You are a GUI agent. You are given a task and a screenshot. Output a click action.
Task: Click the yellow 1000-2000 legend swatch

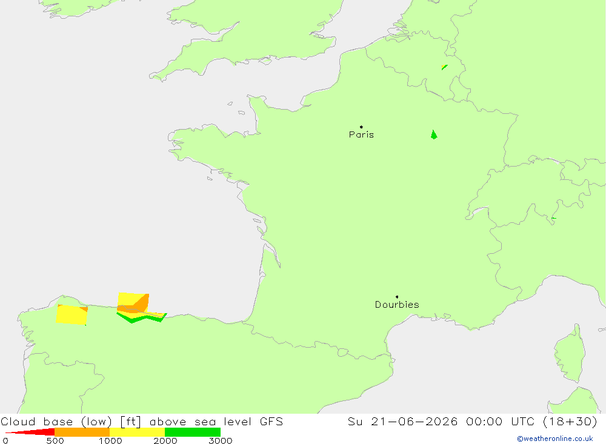click(137, 432)
